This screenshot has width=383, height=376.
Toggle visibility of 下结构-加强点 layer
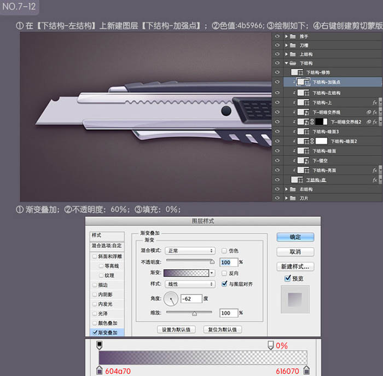[x=277, y=82]
